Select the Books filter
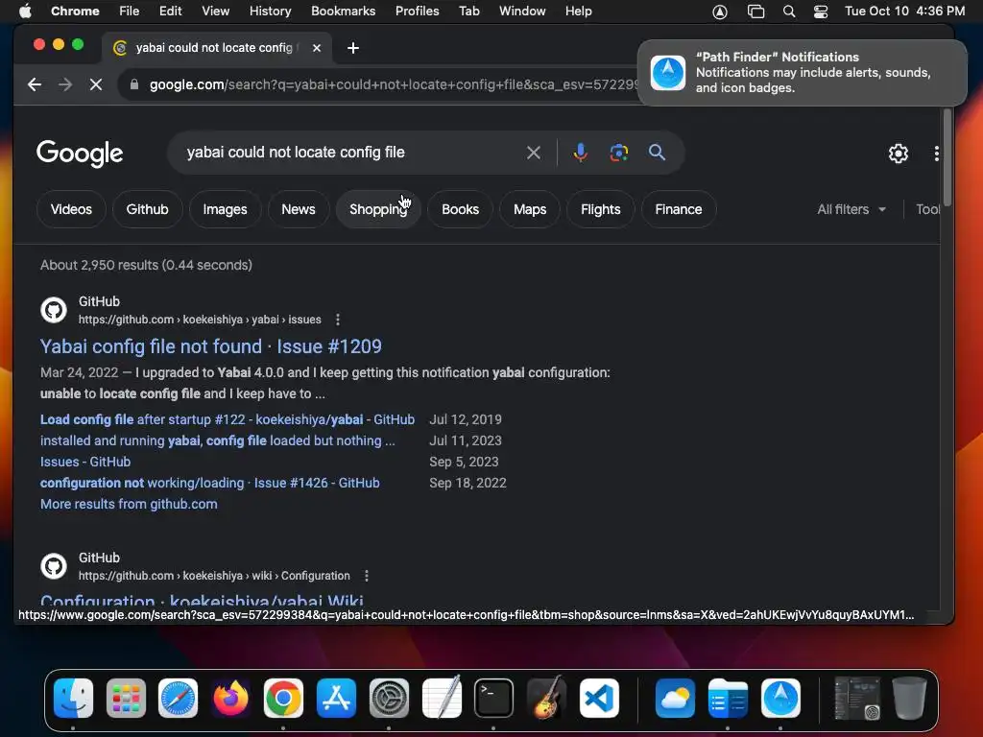The height and width of the screenshot is (737, 983). pyautogui.click(x=460, y=209)
